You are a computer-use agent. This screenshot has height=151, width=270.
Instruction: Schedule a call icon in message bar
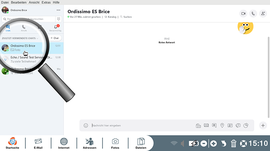(x=238, y=125)
